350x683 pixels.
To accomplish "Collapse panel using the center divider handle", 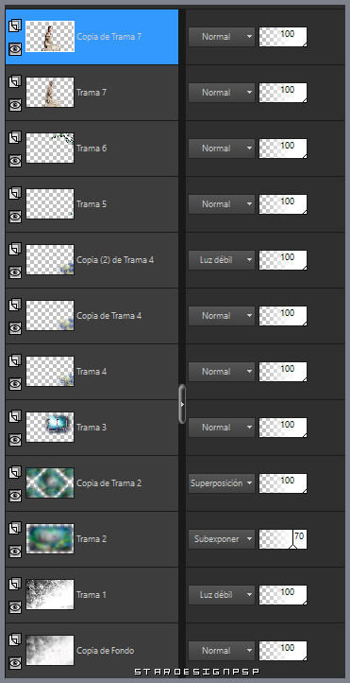I will point(182,404).
